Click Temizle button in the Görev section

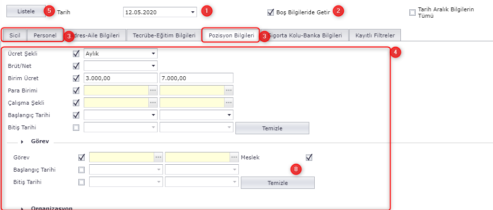coord(277,182)
